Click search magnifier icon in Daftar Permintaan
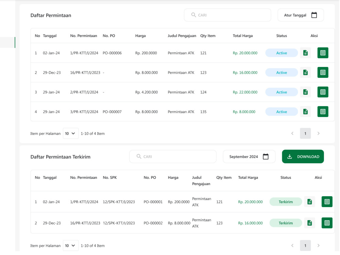This screenshot has width=340, height=255. click(x=193, y=15)
